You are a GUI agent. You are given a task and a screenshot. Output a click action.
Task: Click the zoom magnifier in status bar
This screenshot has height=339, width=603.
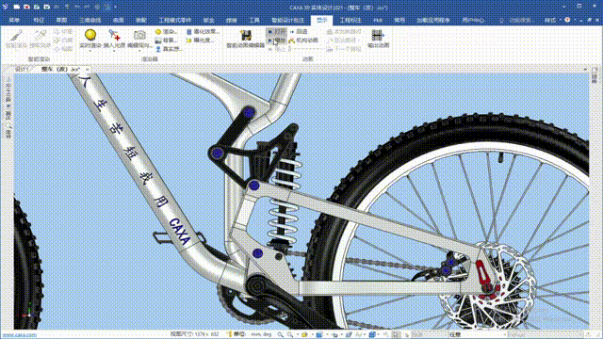281,335
